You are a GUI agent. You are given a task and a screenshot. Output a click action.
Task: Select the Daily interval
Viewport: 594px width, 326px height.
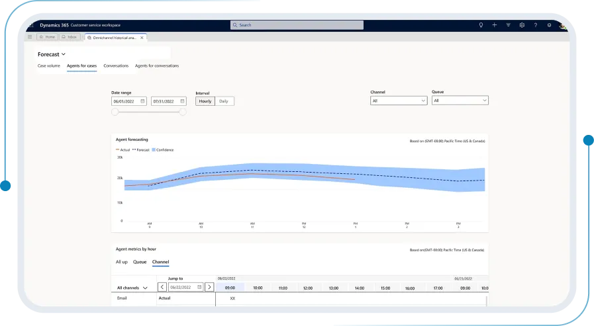pos(224,101)
